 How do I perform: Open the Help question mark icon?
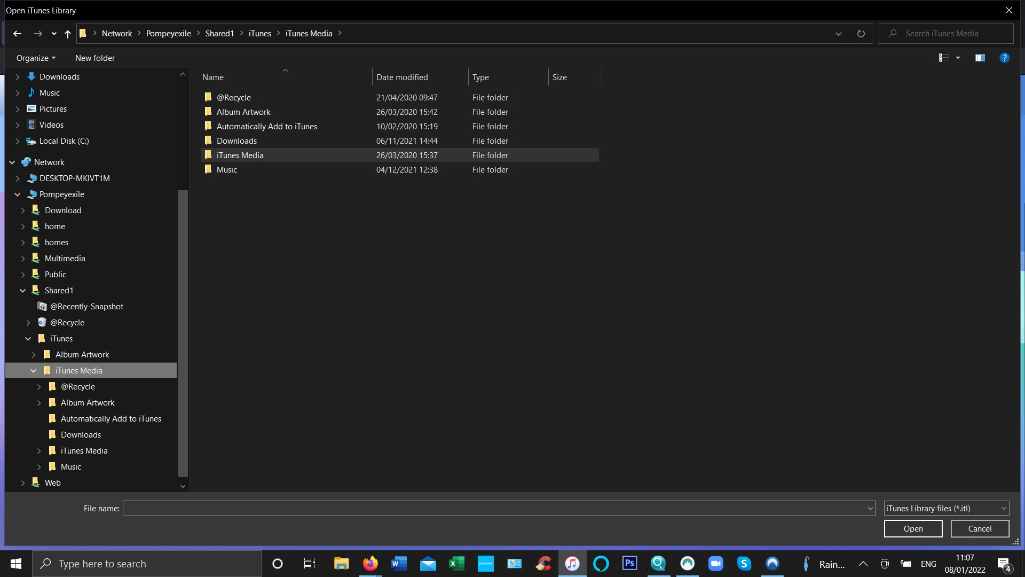pos(1004,58)
